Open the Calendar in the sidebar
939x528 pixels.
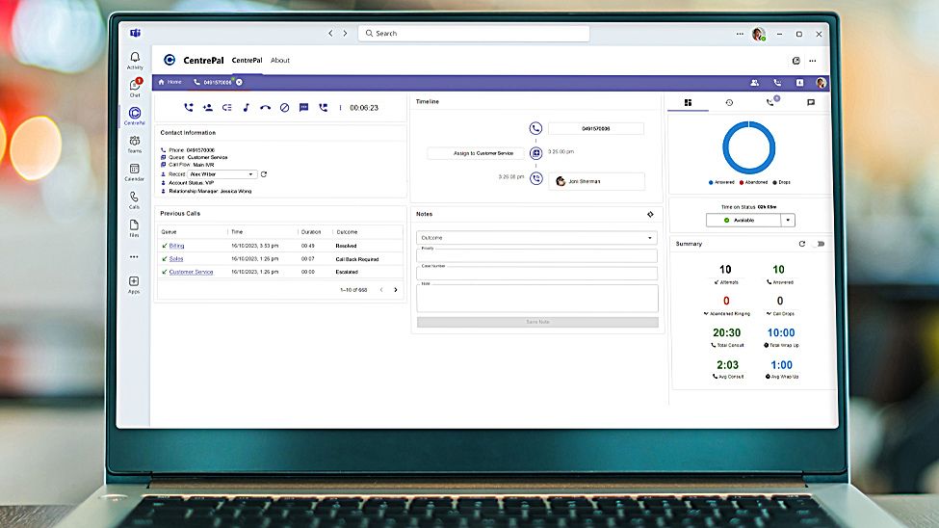pos(134,172)
